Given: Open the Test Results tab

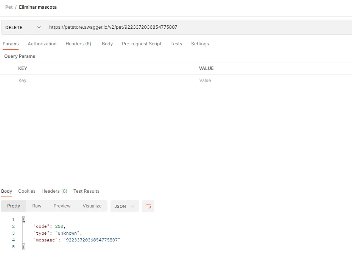Looking at the screenshot, I should click(86, 191).
